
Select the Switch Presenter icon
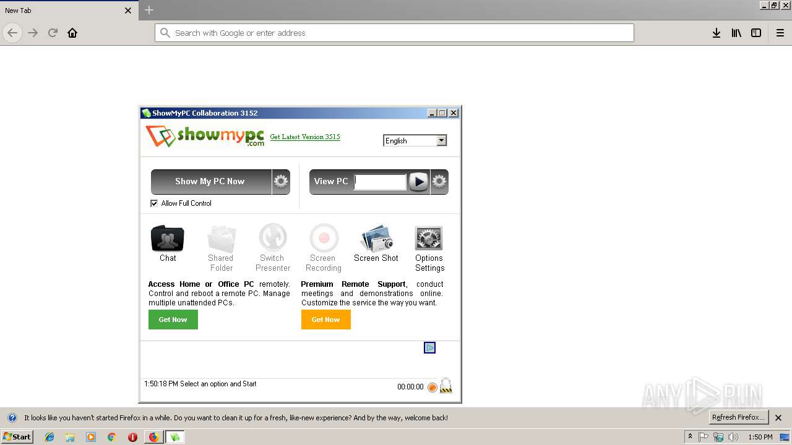[x=272, y=239]
